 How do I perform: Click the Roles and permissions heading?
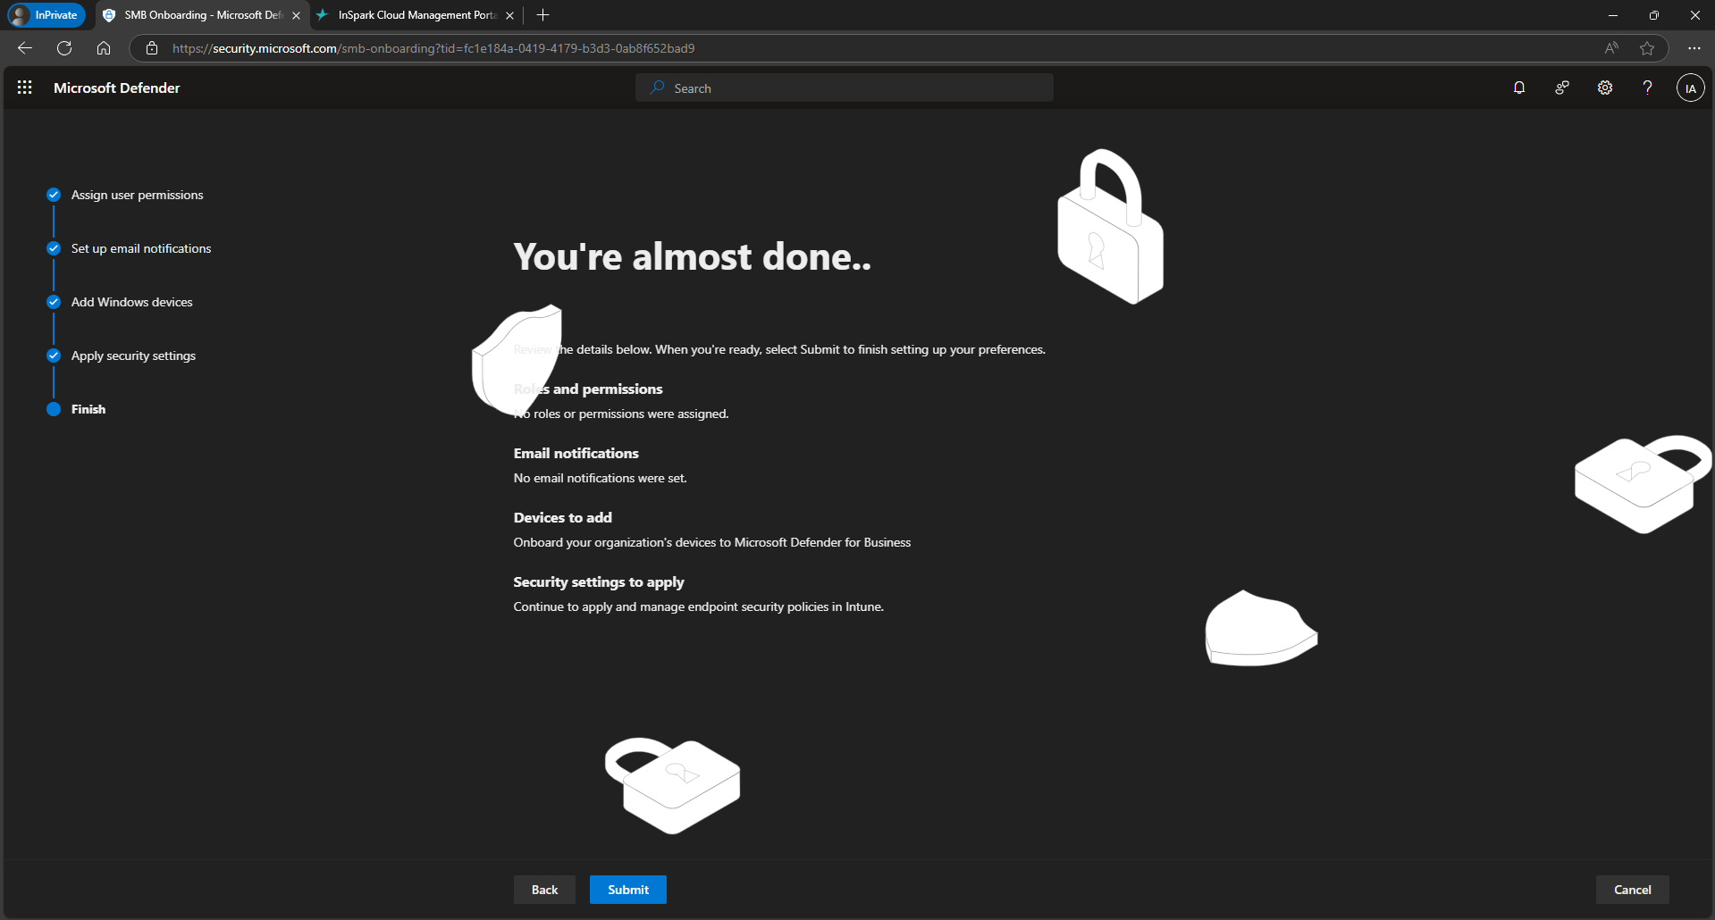(x=588, y=389)
